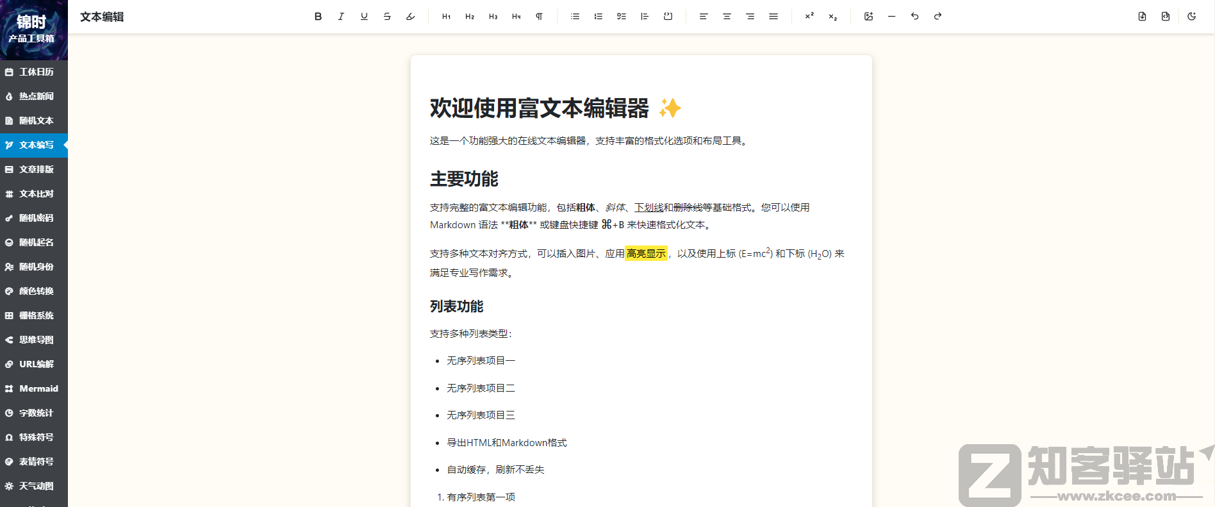The image size is (1215, 507).
Task: Toggle bold formatting in the toolbar
Action: point(318,17)
